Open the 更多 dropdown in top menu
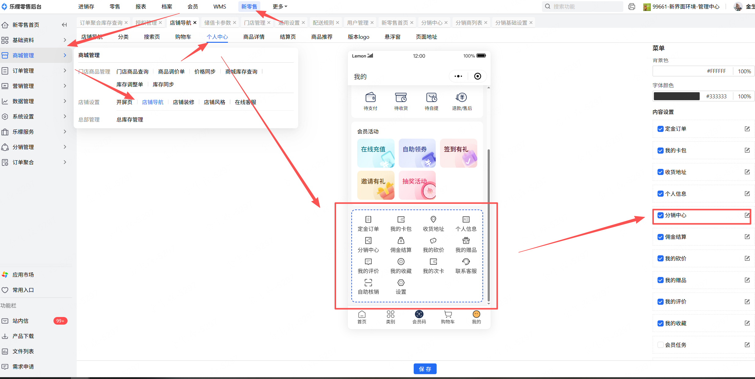The height and width of the screenshot is (379, 755). pyautogui.click(x=280, y=6)
